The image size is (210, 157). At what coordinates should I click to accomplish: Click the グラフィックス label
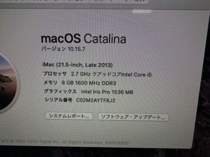pyautogui.click(x=60, y=91)
